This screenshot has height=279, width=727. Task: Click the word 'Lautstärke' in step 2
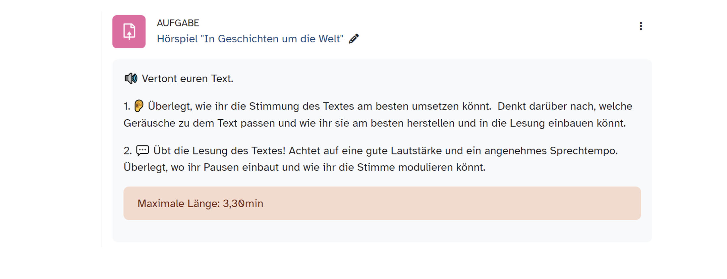(416, 151)
